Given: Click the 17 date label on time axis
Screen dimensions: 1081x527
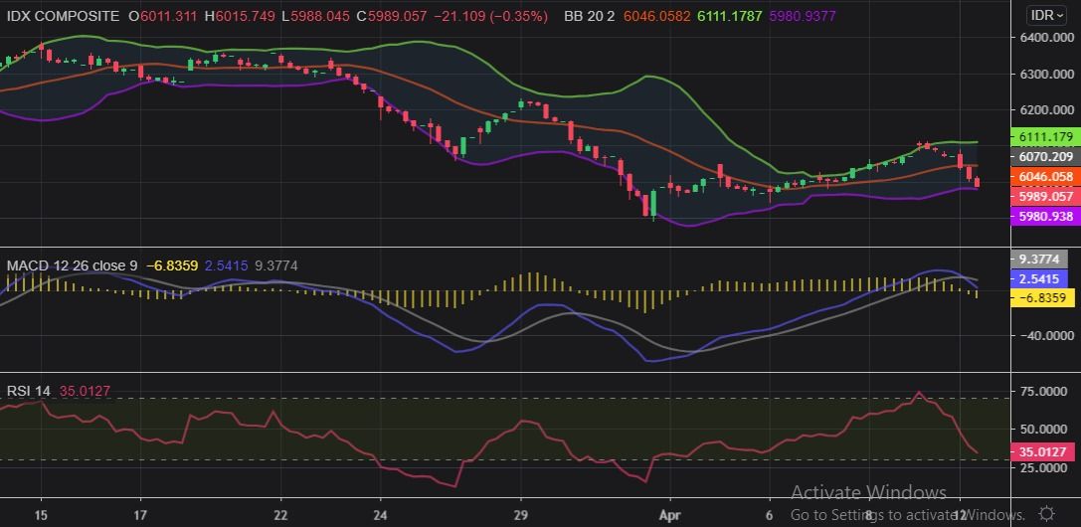Looking at the screenshot, I should point(140,515).
